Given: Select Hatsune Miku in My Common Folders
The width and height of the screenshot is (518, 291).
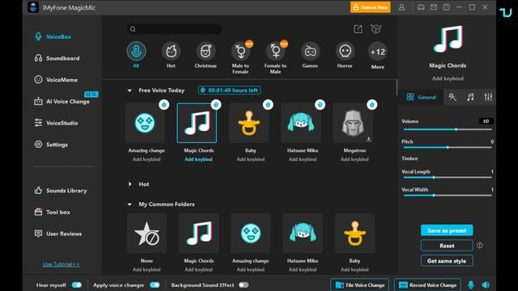Looking at the screenshot, I should coord(303,234).
